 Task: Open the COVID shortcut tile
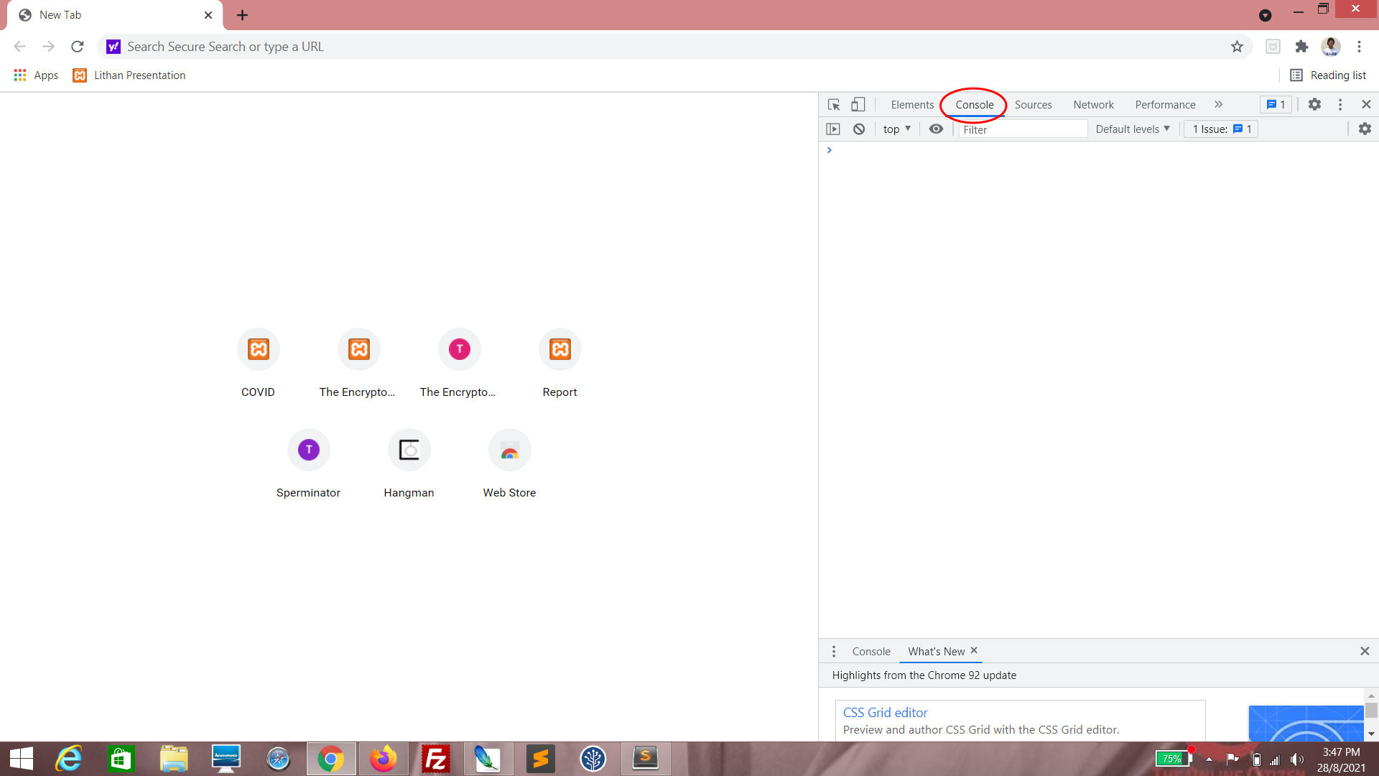(x=259, y=363)
